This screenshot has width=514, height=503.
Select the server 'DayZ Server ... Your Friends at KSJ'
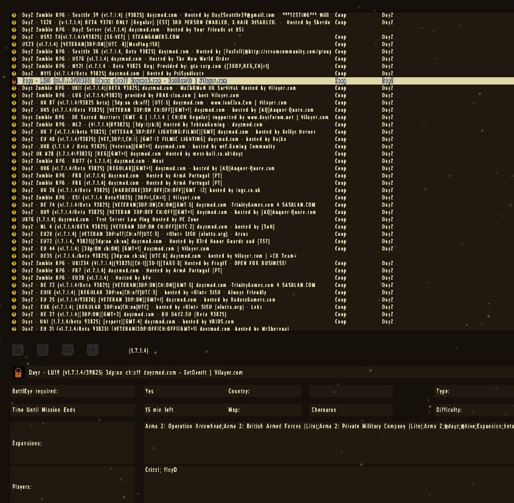262,29
